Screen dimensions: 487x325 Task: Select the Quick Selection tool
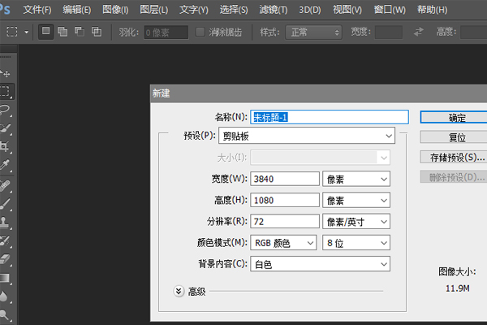point(6,128)
